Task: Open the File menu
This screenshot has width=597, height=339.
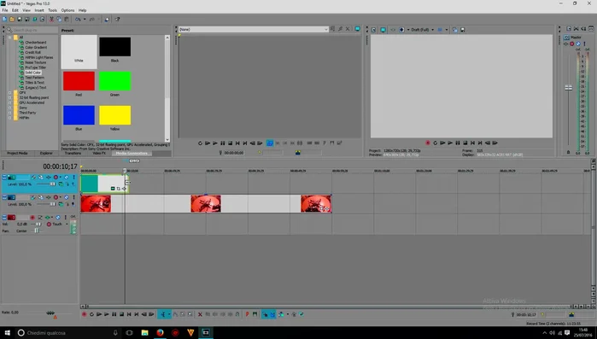Action: [5, 10]
